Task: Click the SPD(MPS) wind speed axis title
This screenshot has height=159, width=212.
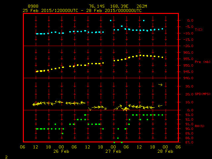Action: pos(202,94)
